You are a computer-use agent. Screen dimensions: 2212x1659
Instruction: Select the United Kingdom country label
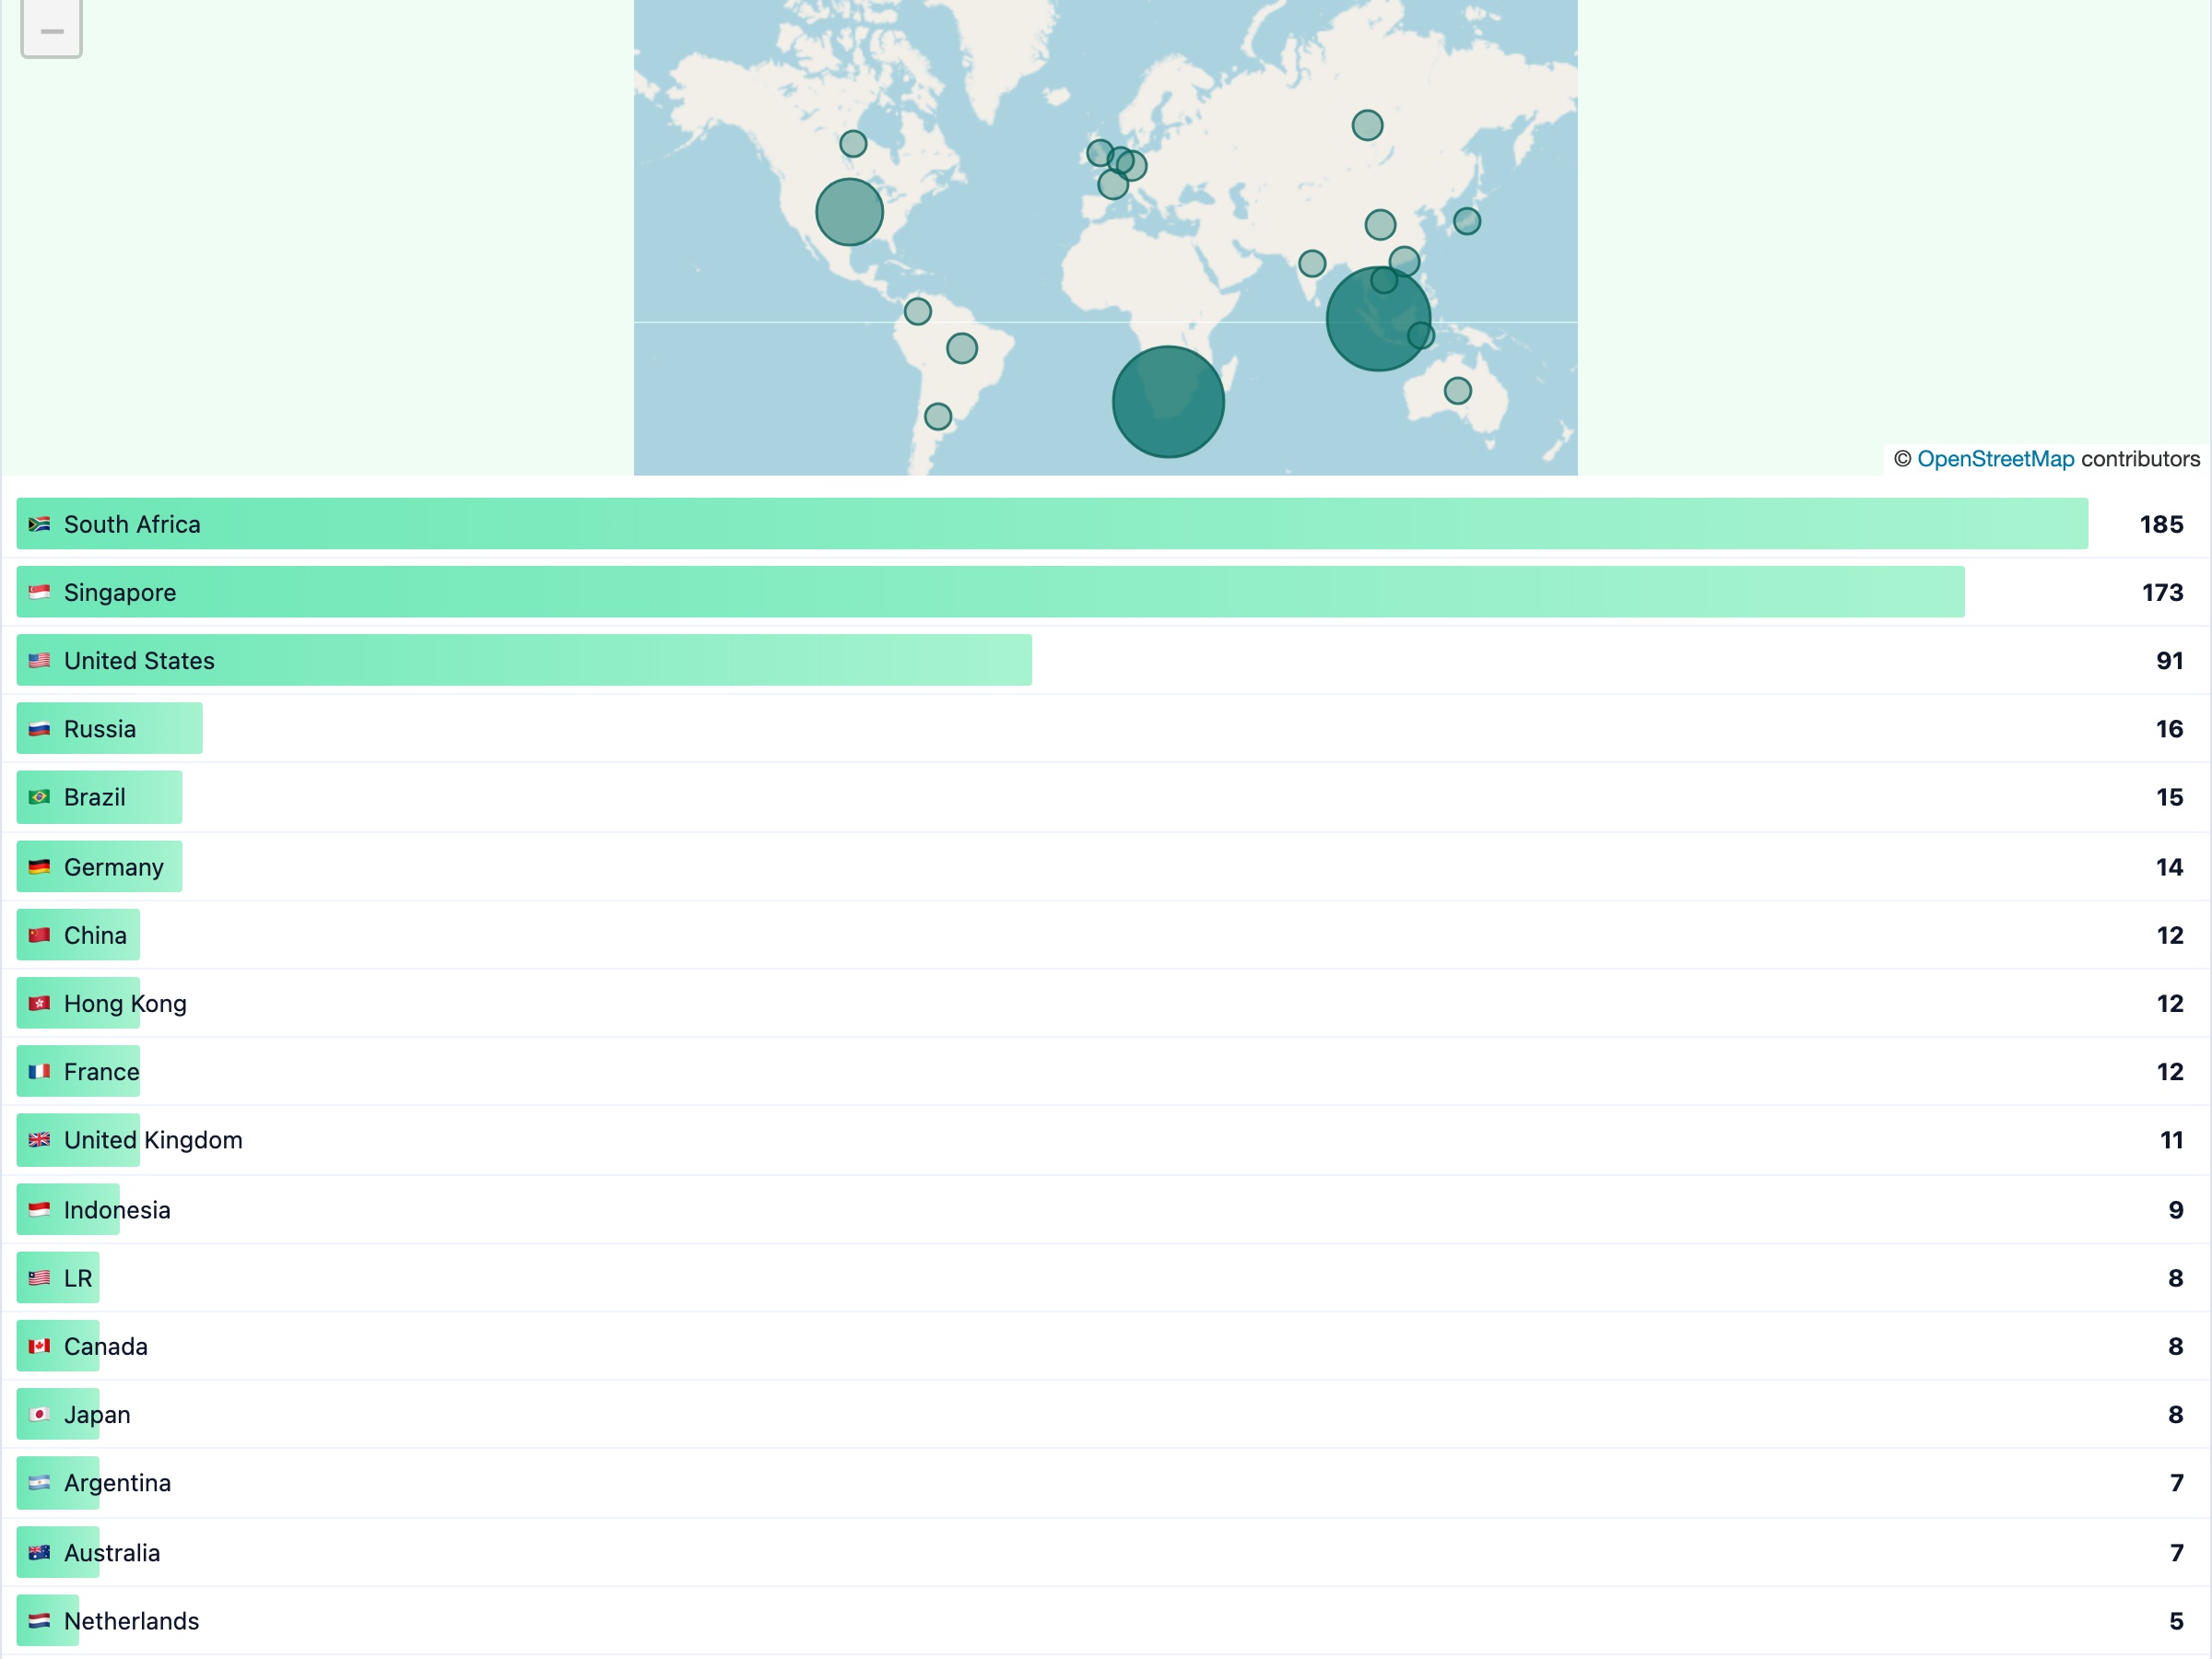pos(153,1141)
